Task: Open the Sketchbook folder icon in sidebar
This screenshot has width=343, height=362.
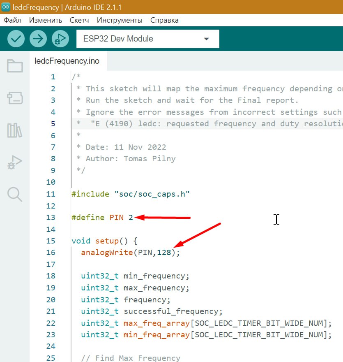Action: (x=15, y=66)
